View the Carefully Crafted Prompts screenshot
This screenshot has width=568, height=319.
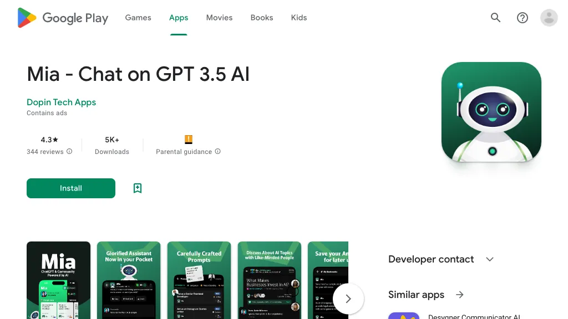[x=199, y=280]
